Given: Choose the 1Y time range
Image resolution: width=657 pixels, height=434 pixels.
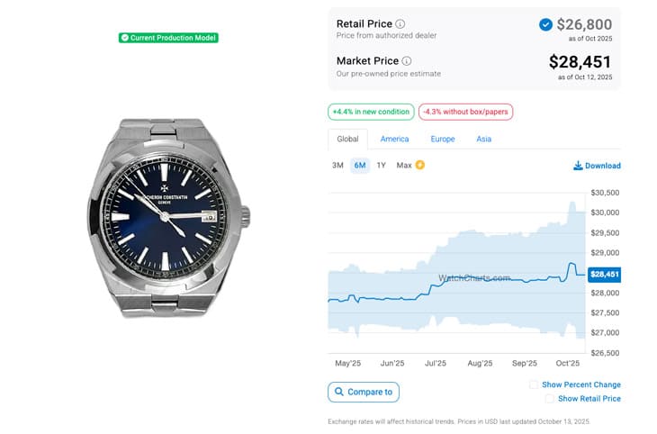Looking at the screenshot, I should click(x=382, y=166).
